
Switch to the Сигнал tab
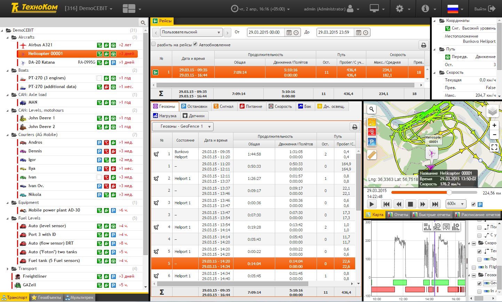point(223,106)
